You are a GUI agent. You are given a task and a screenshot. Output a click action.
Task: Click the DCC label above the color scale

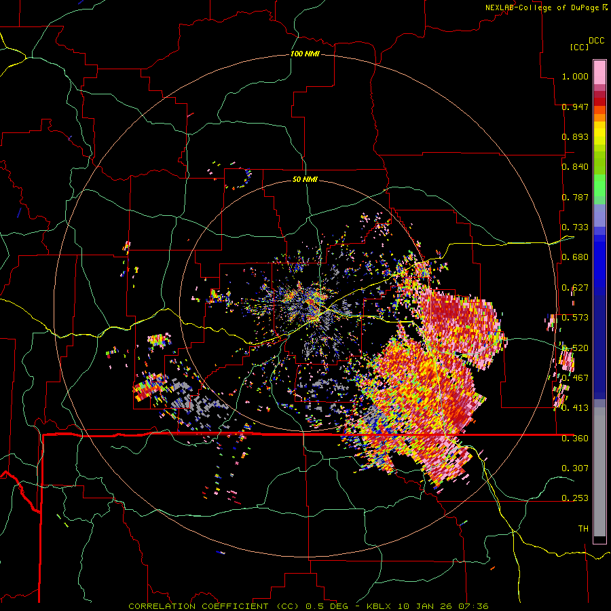[x=596, y=41]
